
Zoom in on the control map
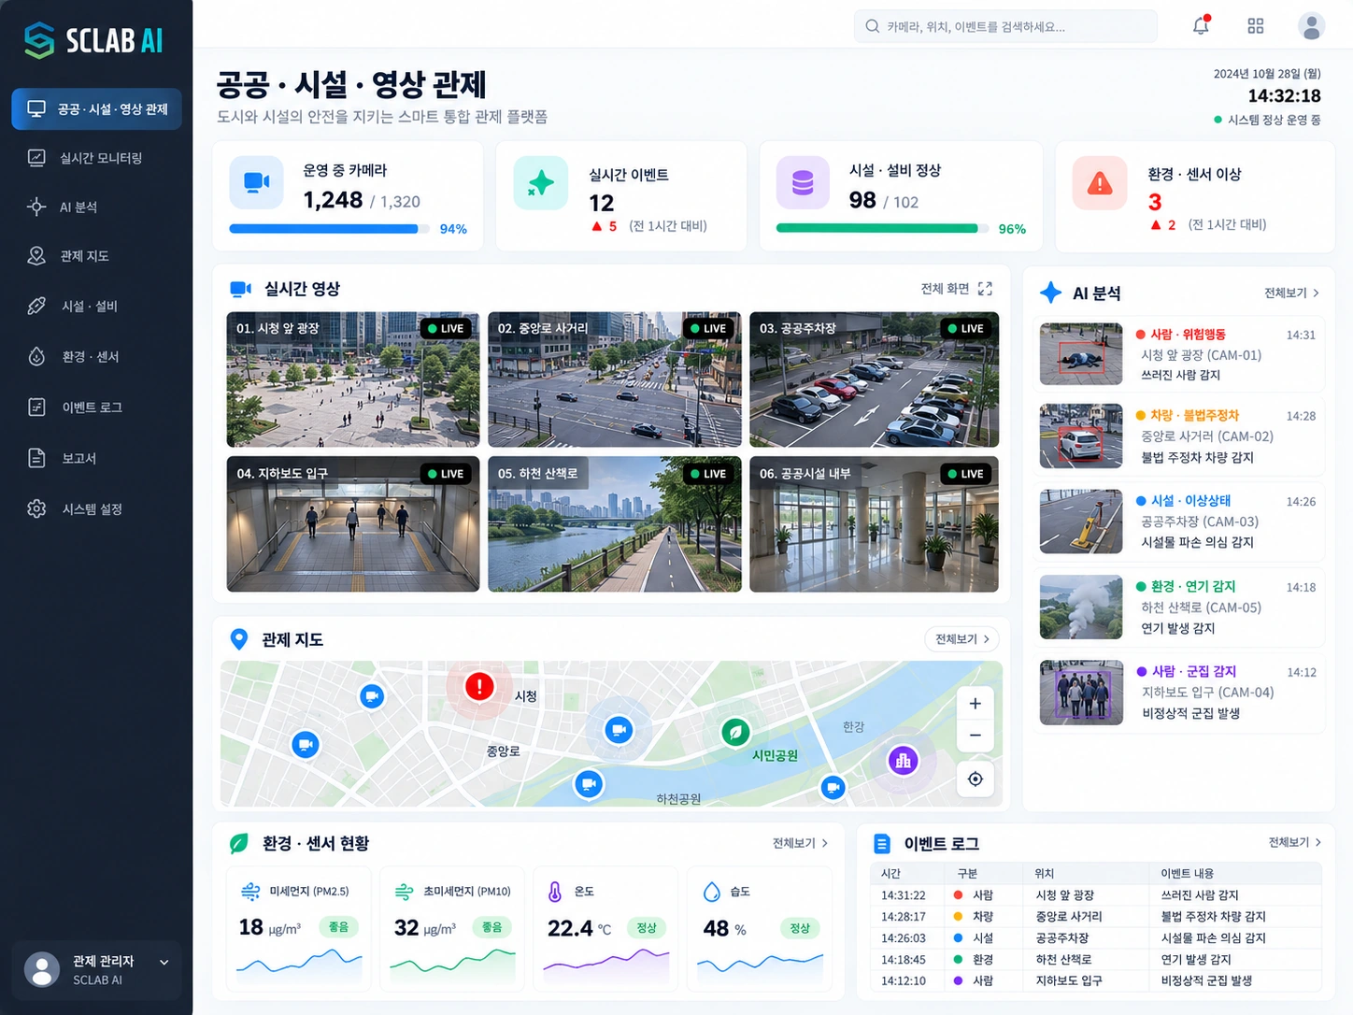[975, 704]
